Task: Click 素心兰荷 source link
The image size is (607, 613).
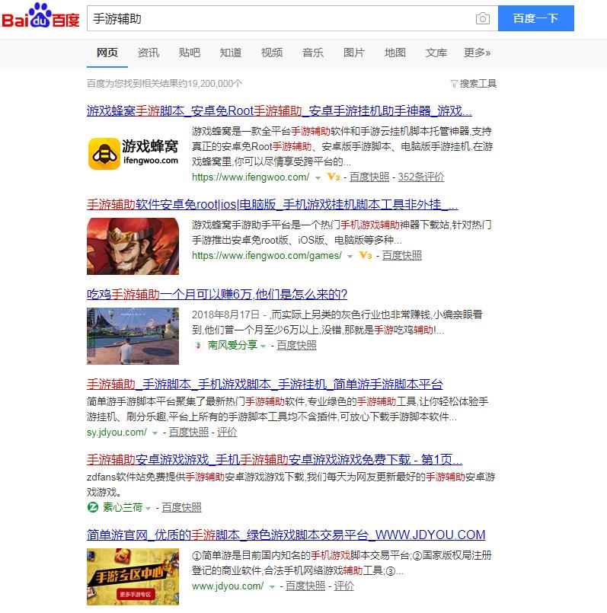Action: click(123, 507)
